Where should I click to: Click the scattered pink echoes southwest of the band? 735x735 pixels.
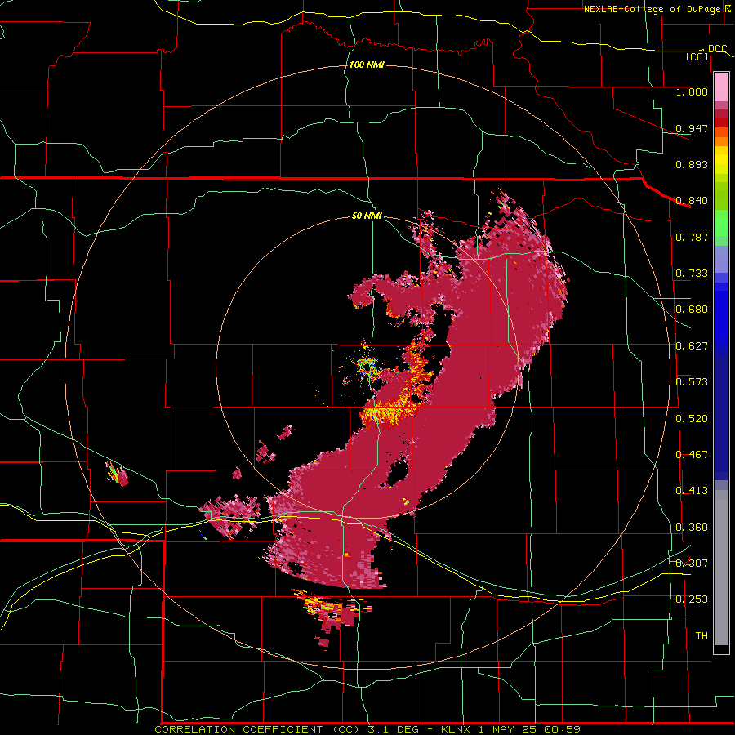point(230,515)
